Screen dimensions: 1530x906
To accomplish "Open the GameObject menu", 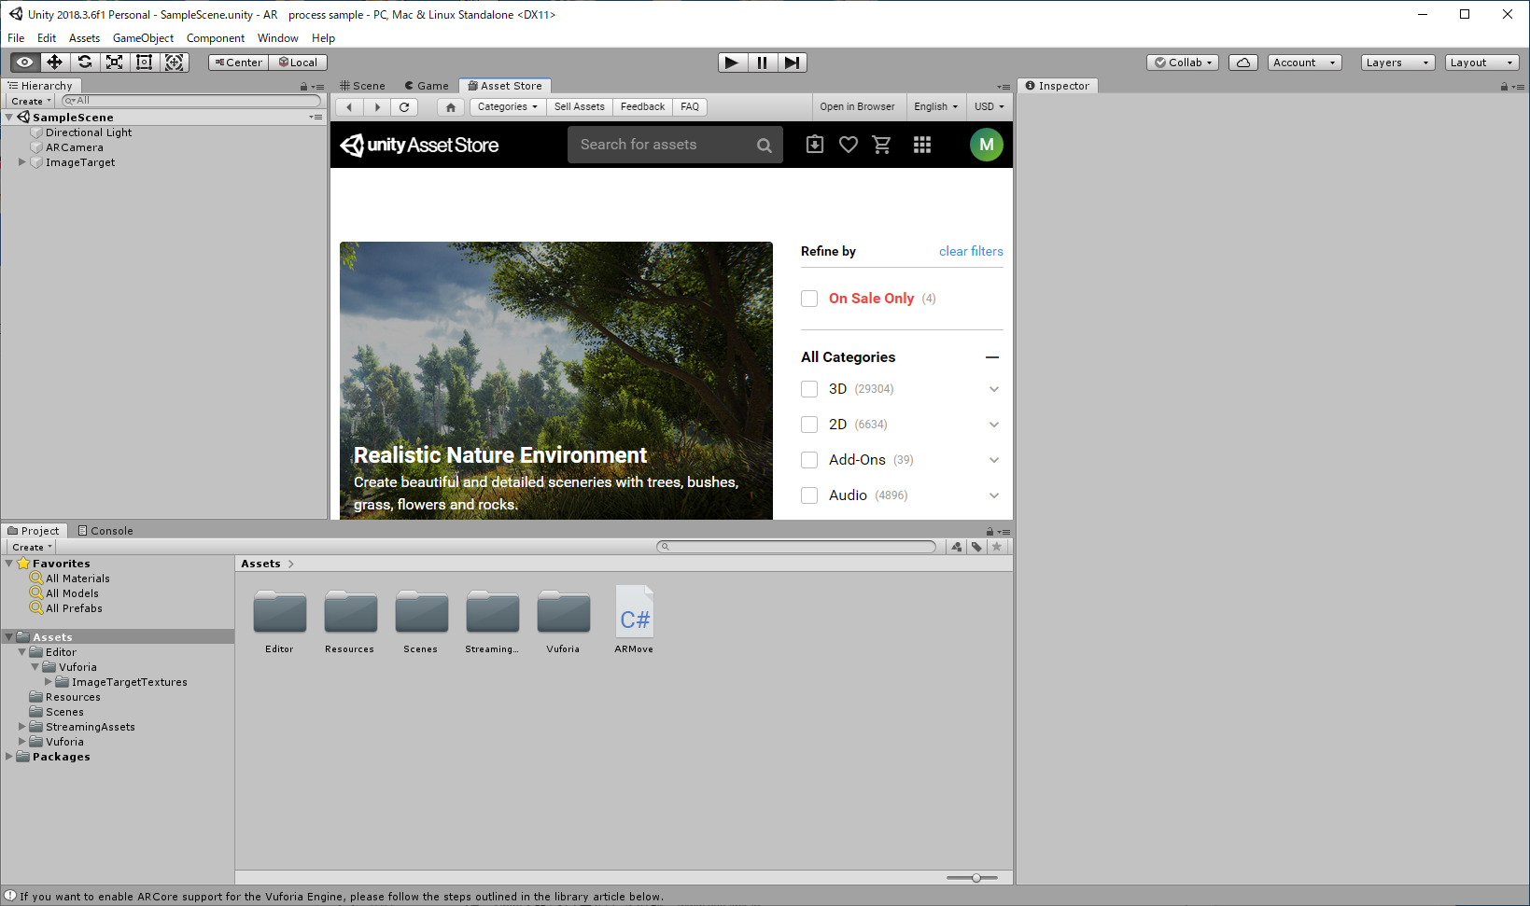I will point(143,38).
